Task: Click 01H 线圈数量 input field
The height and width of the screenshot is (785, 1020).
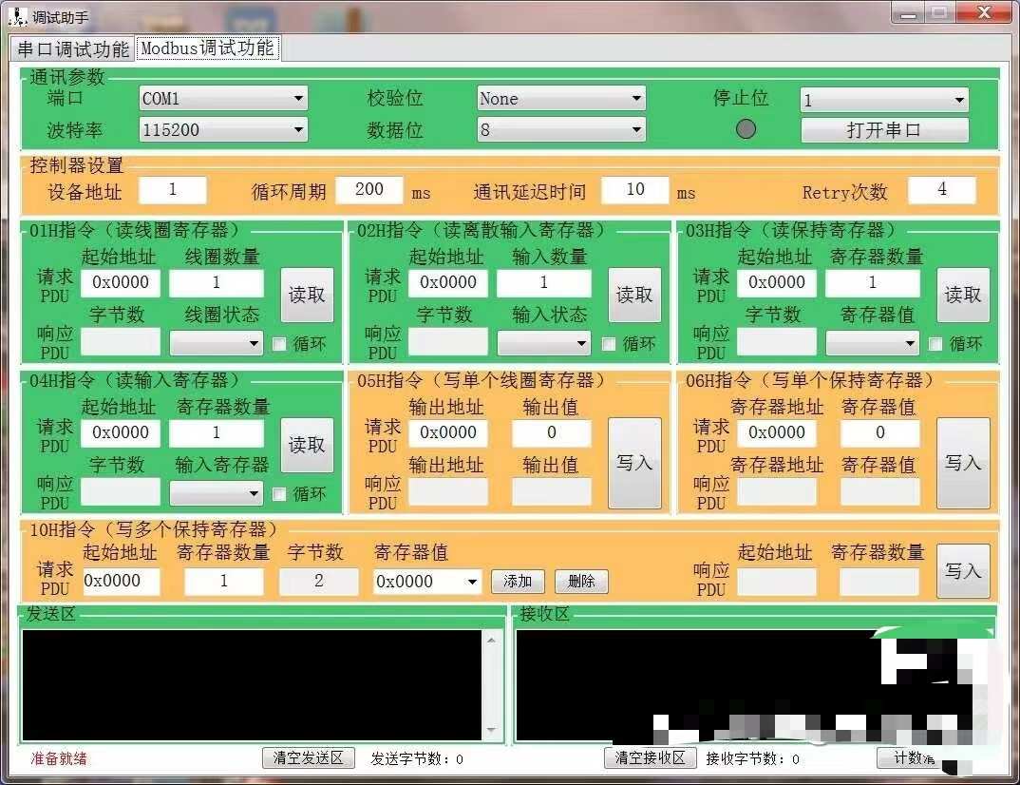Action: 217,283
